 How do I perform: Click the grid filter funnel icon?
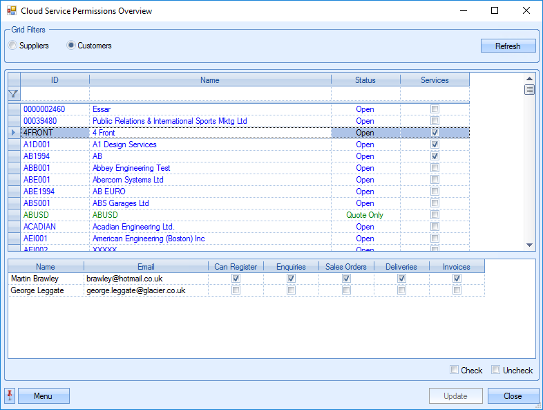(13, 93)
